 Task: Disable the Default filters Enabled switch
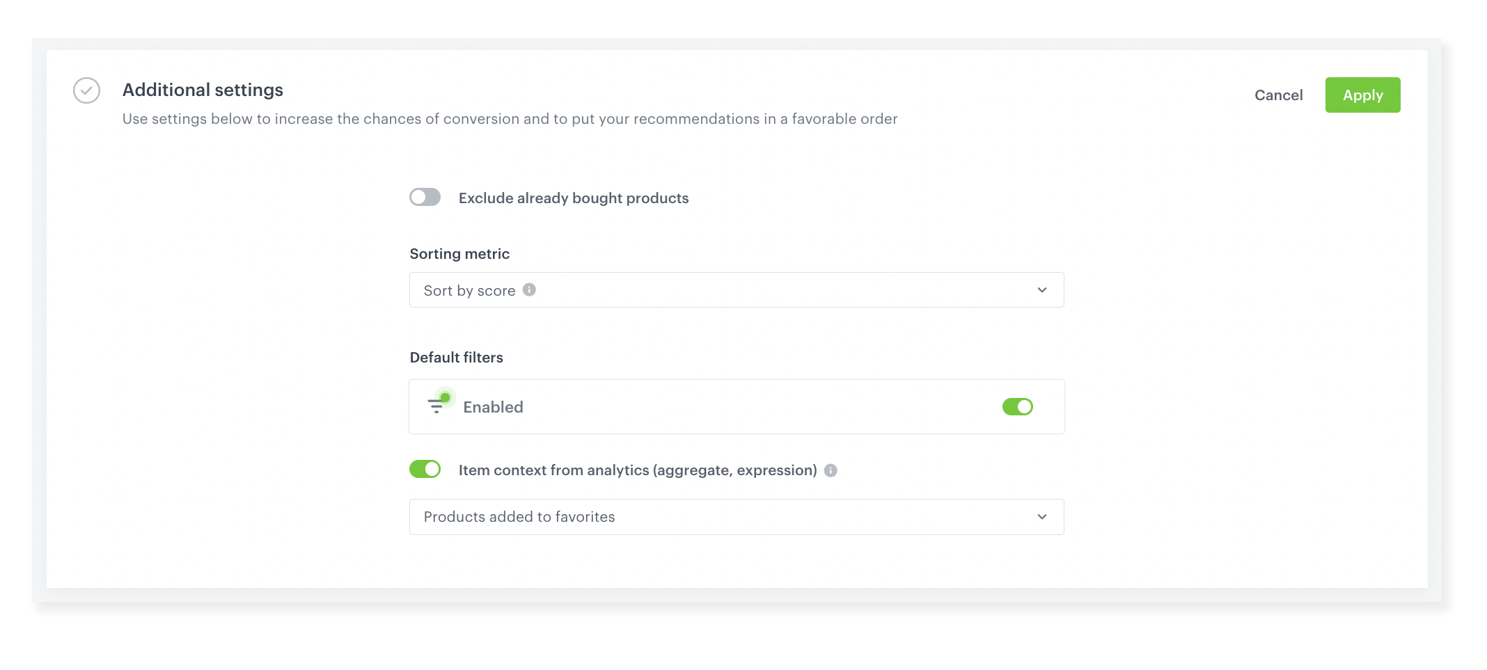(1017, 406)
